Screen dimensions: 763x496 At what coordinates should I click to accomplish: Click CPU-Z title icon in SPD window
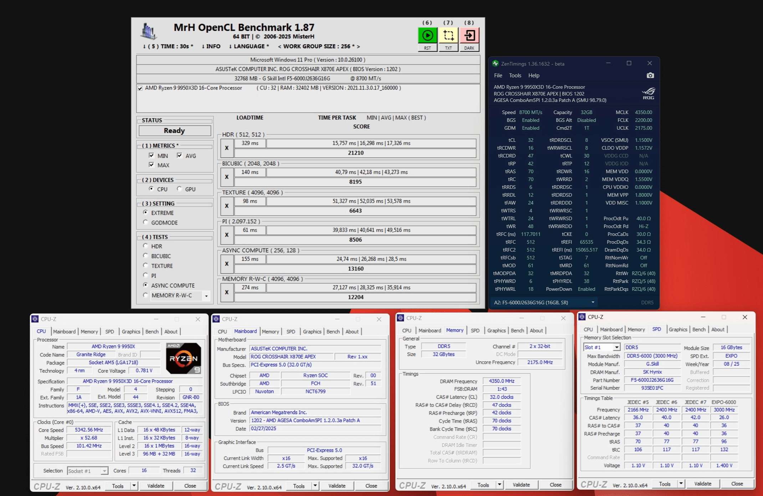(582, 317)
